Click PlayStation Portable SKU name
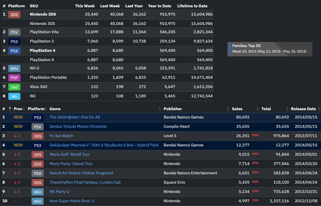321x206 pixels. [48, 77]
